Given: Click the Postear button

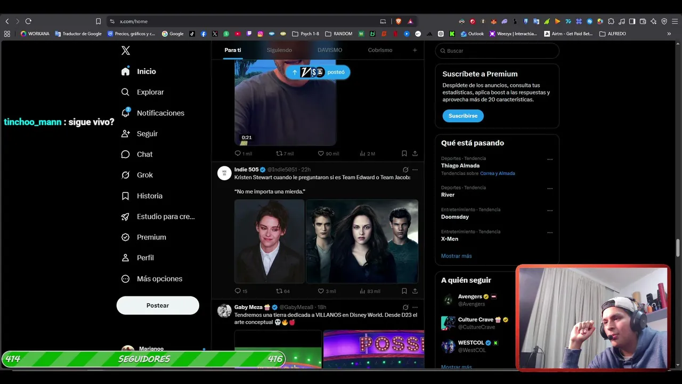Looking at the screenshot, I should pyautogui.click(x=158, y=306).
